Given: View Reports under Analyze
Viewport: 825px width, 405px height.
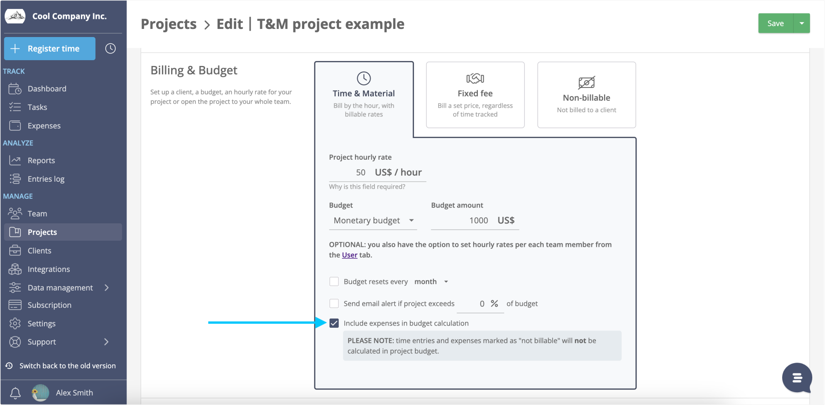Looking at the screenshot, I should [x=42, y=160].
